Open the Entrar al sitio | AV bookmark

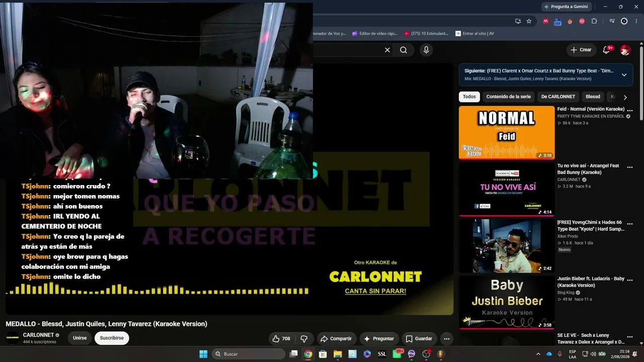474,34
